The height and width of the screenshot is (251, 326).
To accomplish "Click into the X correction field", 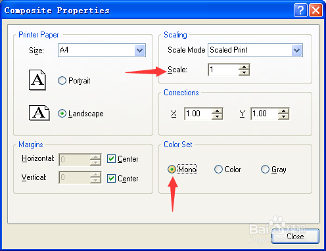I will point(198,114).
